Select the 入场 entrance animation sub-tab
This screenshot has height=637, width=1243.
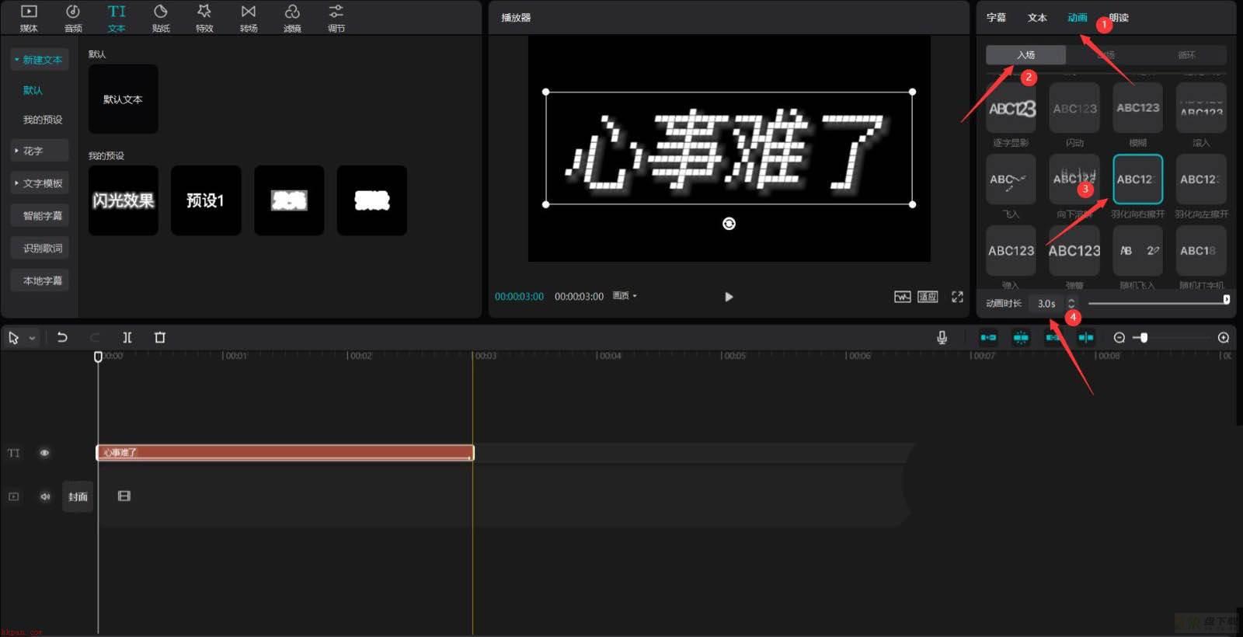pyautogui.click(x=1025, y=54)
